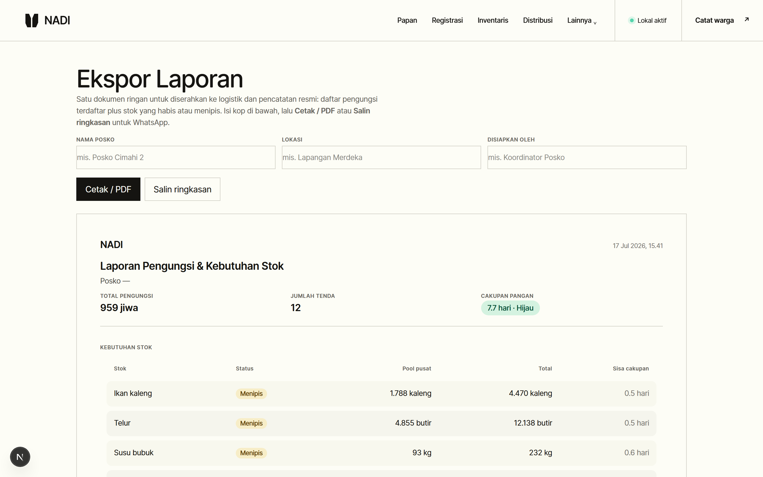Select the Ikan kaleng stock row

381,394
